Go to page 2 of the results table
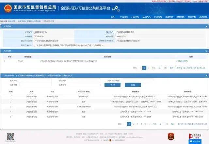 133,124
